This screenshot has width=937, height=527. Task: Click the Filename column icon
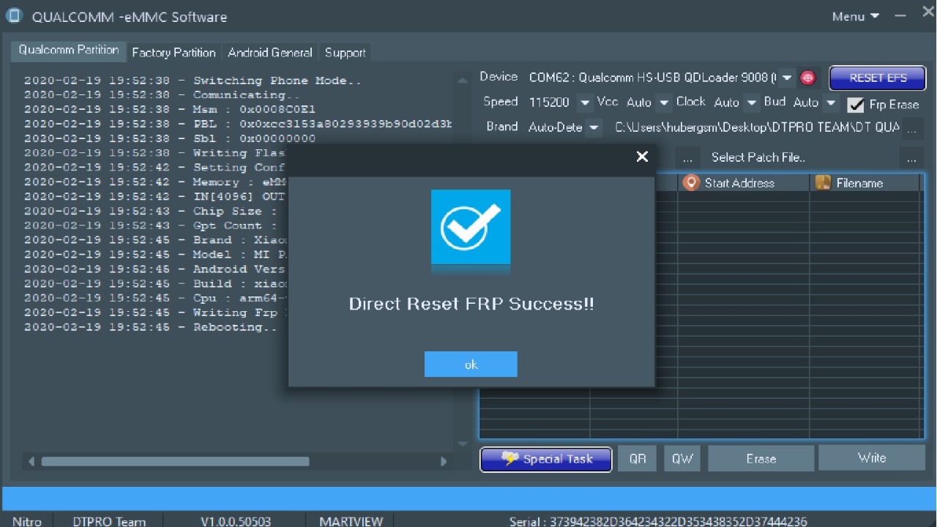[x=823, y=182]
